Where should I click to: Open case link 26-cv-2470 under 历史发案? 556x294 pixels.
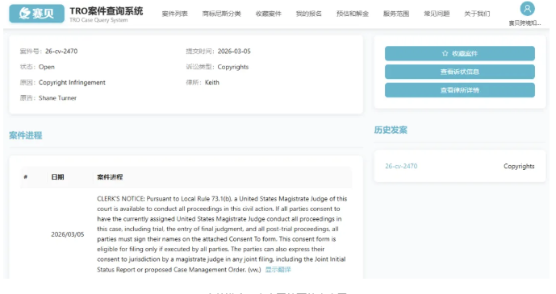pyautogui.click(x=401, y=166)
